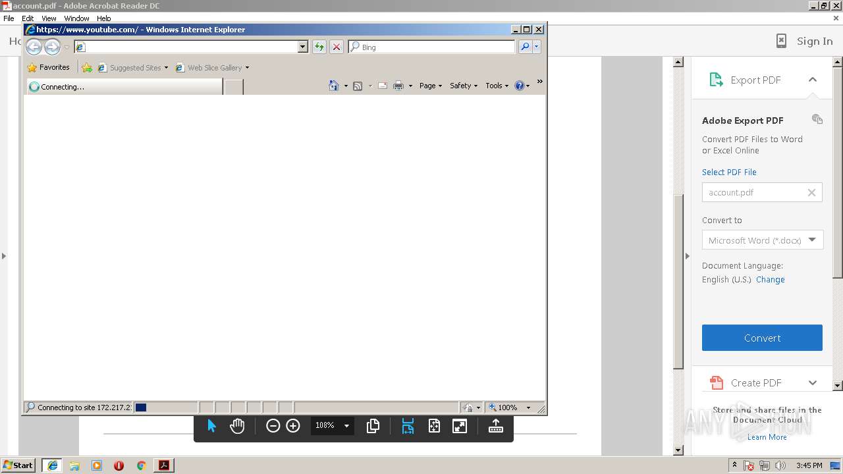Open the IE Safety menu dropdown
This screenshot has height=474, width=843.
pyautogui.click(x=464, y=86)
